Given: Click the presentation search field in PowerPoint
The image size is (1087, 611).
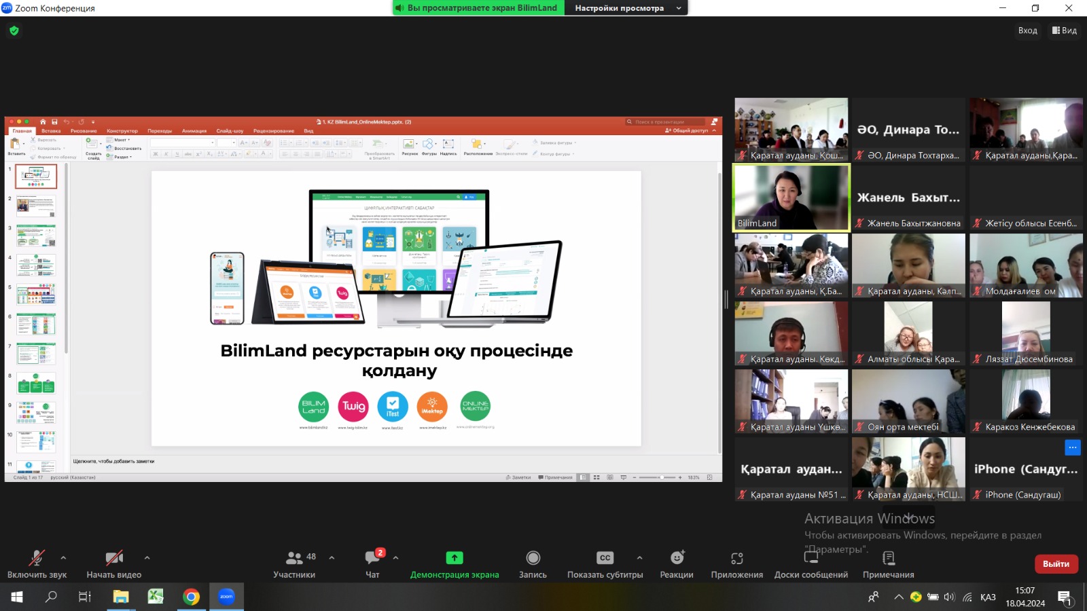Looking at the screenshot, I should pos(664,122).
